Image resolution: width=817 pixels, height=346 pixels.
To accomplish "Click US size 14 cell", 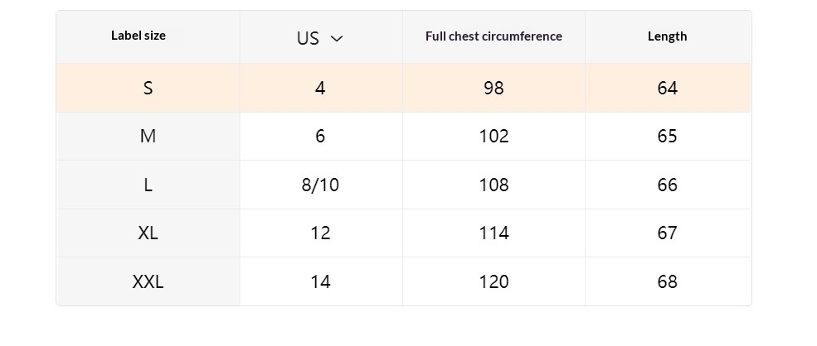I will [320, 282].
